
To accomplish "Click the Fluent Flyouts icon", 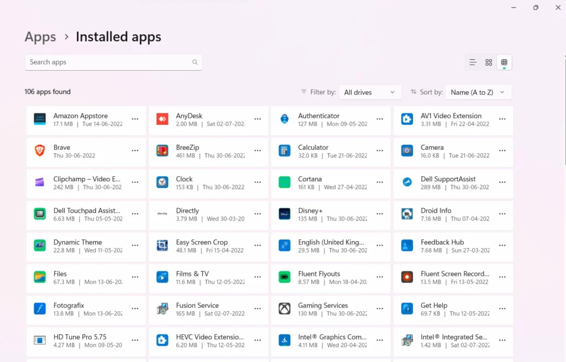I will [x=285, y=277].
